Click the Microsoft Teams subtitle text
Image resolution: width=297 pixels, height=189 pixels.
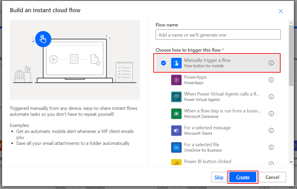click(x=198, y=134)
